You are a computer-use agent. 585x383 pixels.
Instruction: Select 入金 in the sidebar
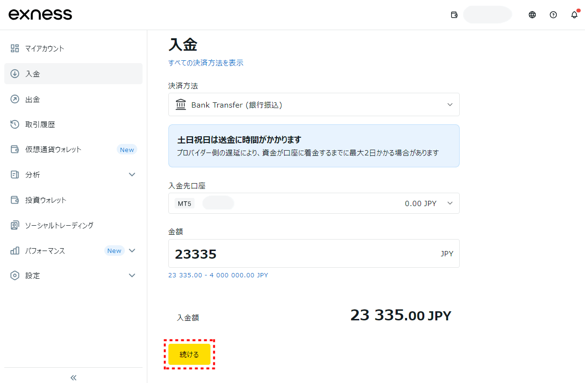(x=73, y=74)
